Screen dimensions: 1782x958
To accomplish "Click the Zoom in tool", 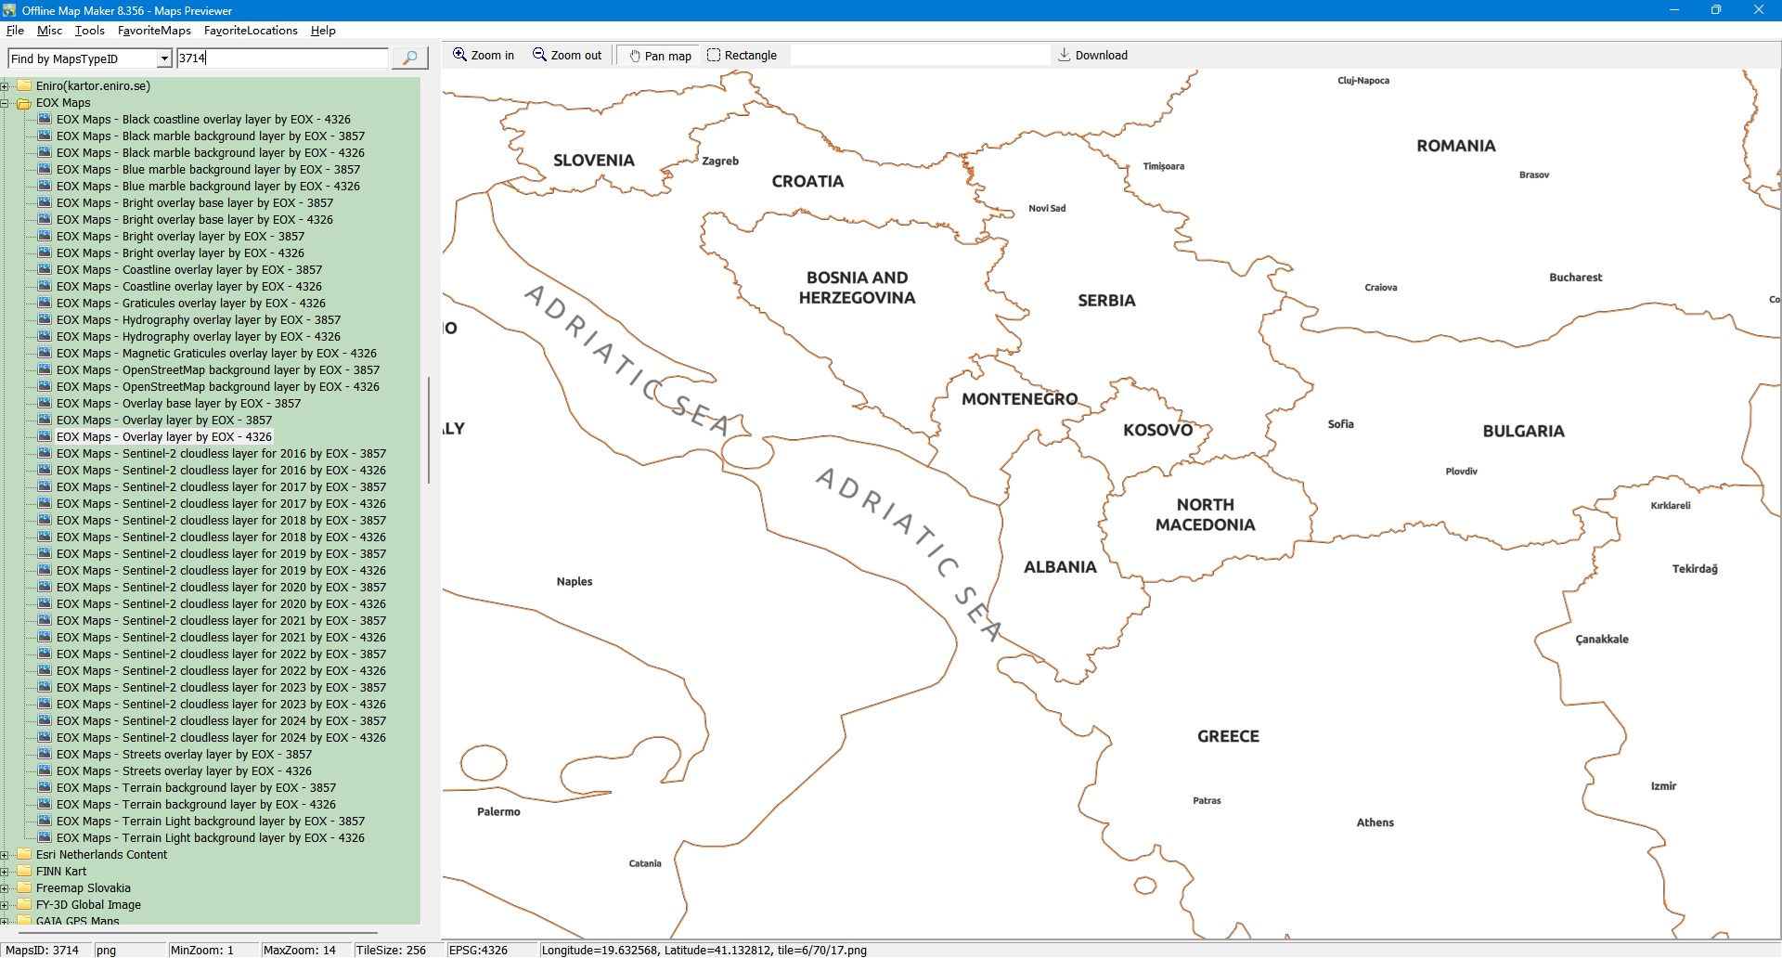I will (x=483, y=56).
